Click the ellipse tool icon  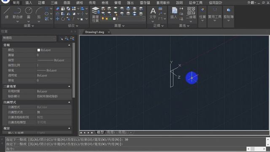47,14
